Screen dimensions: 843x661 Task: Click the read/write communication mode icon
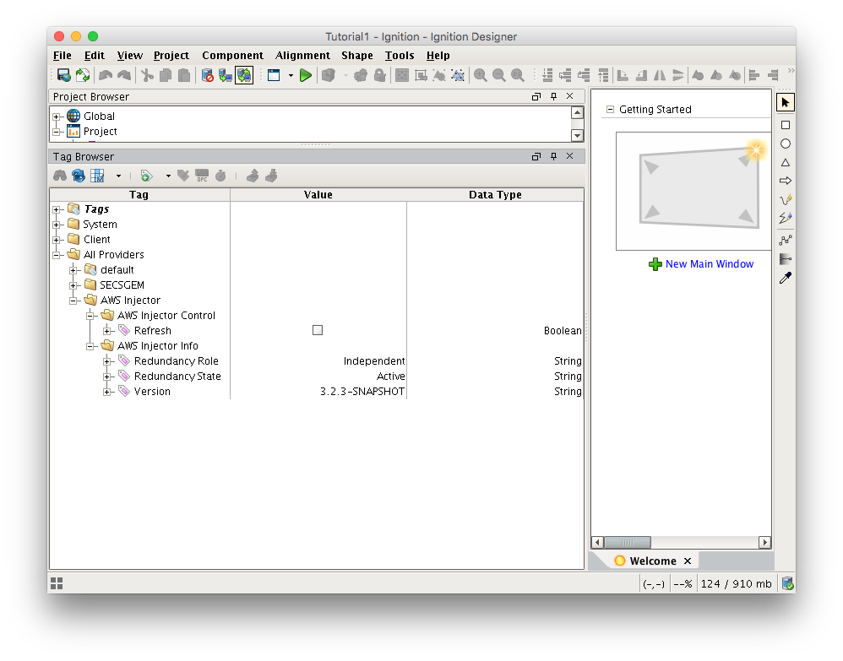pyautogui.click(x=244, y=75)
